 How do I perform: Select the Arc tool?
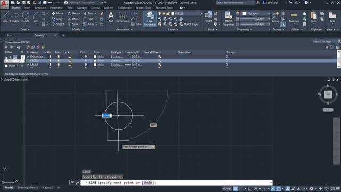coord(36,17)
